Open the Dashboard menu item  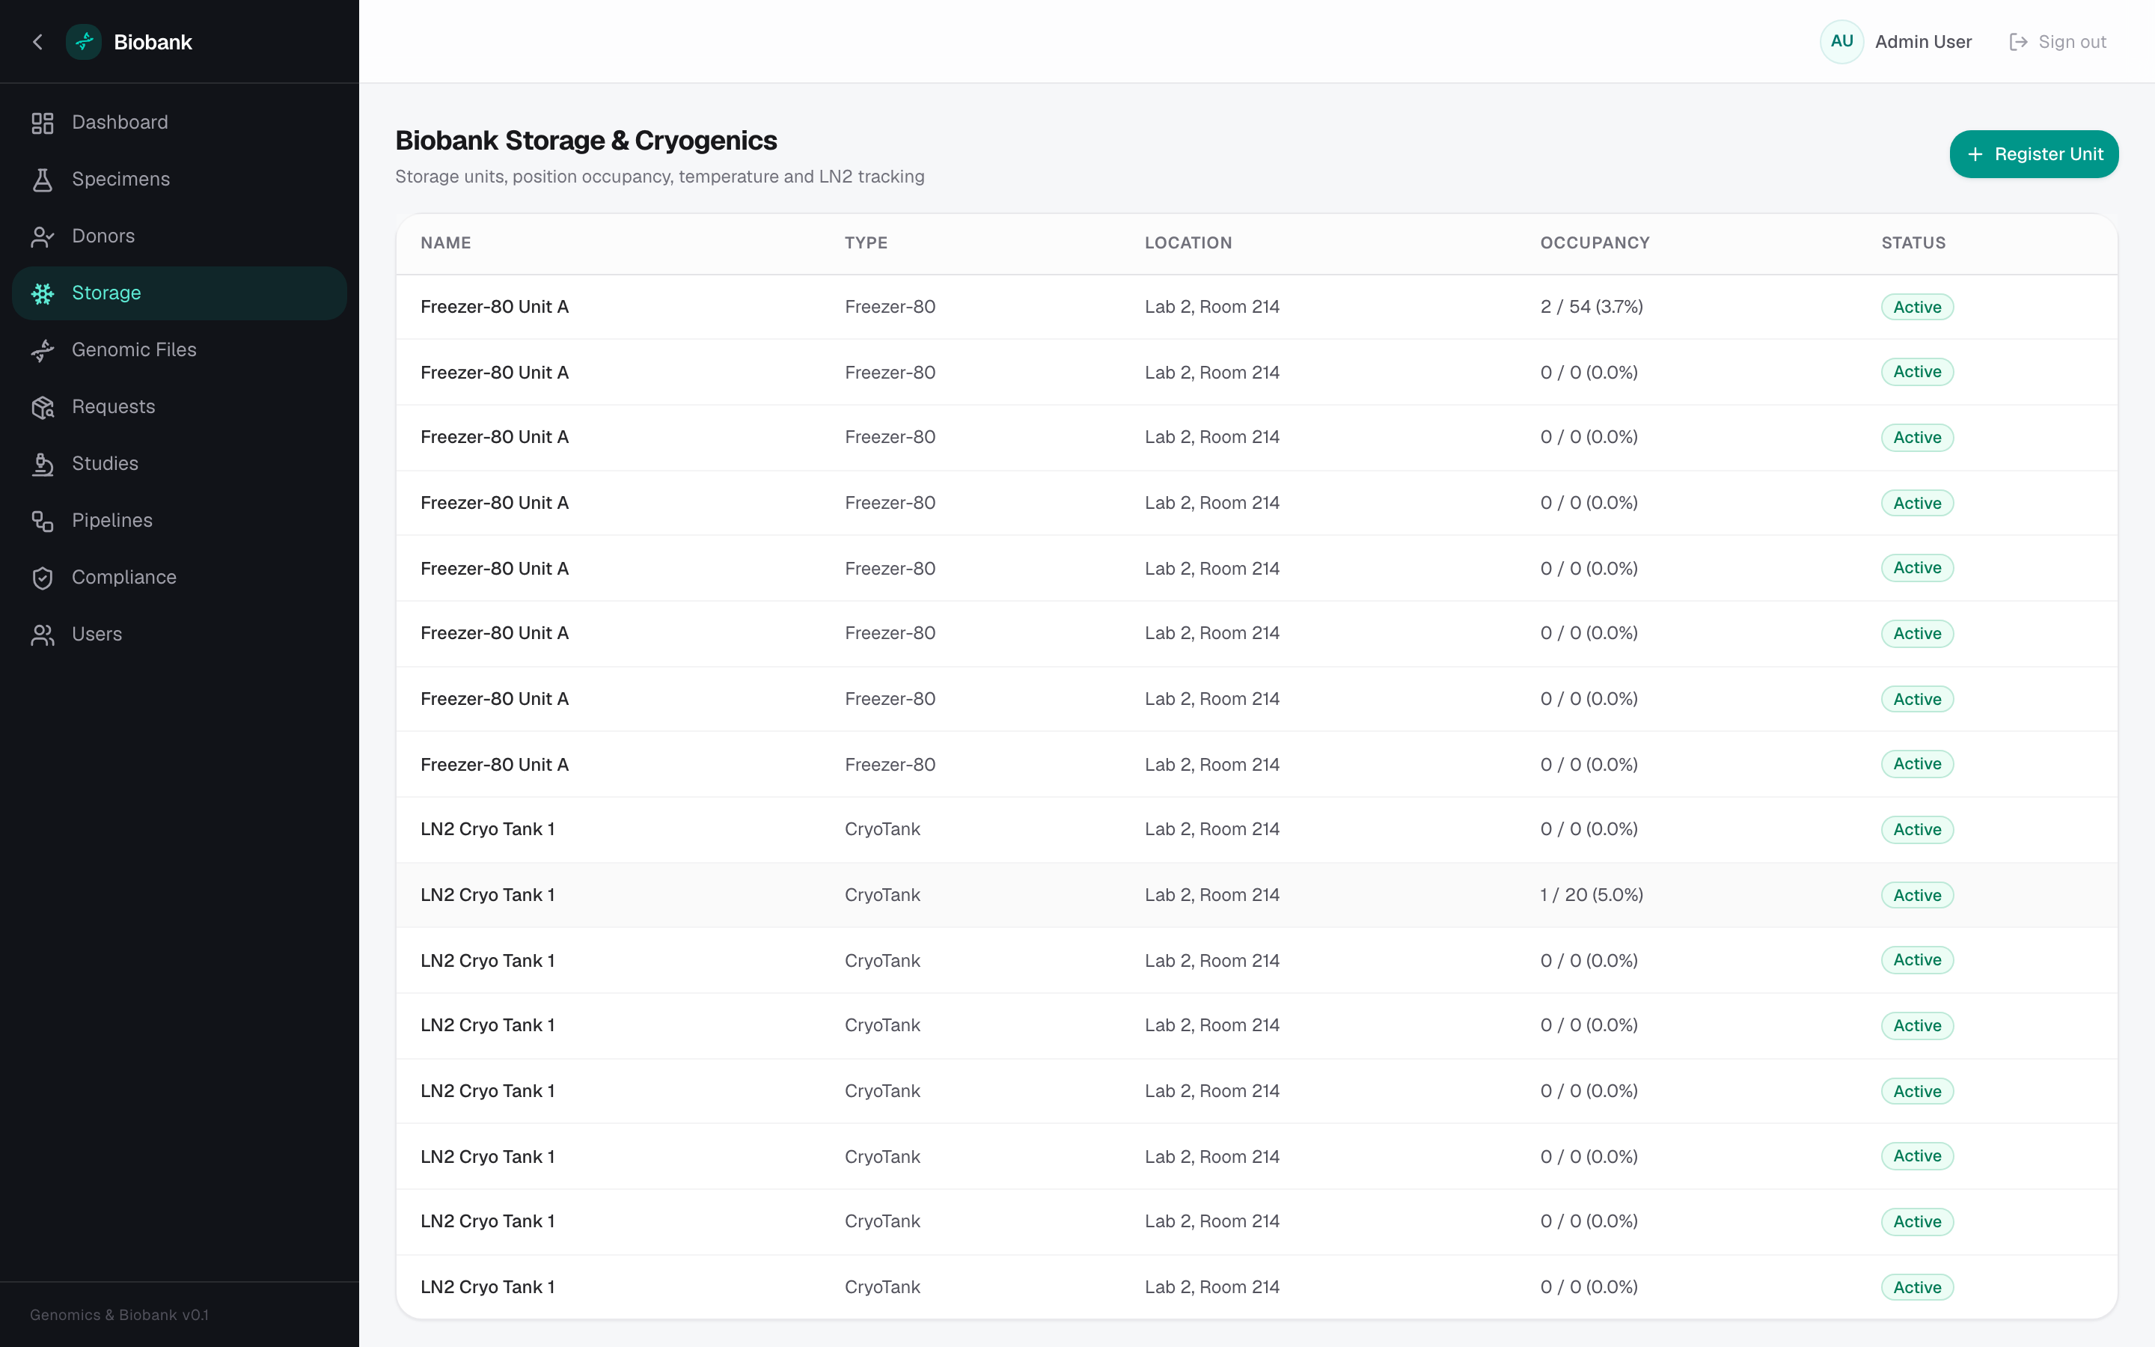click(179, 123)
